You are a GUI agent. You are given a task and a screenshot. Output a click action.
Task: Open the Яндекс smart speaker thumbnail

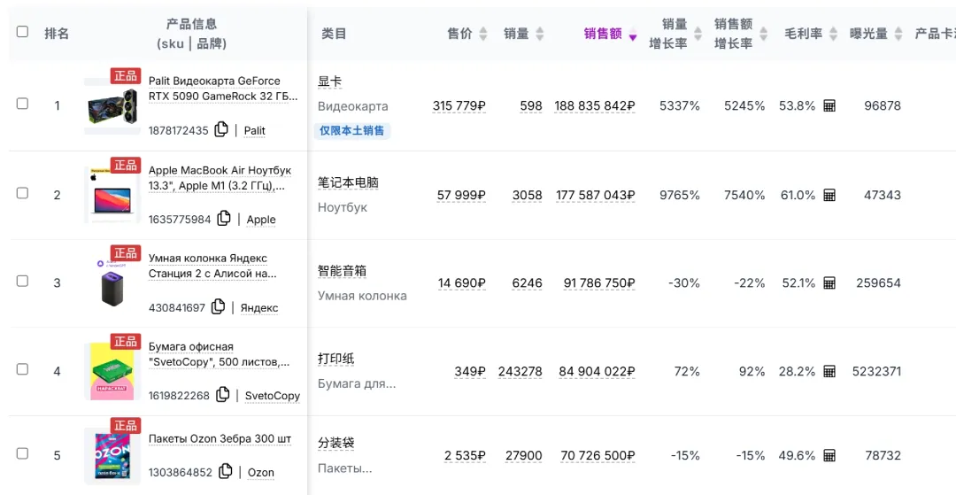(112, 282)
